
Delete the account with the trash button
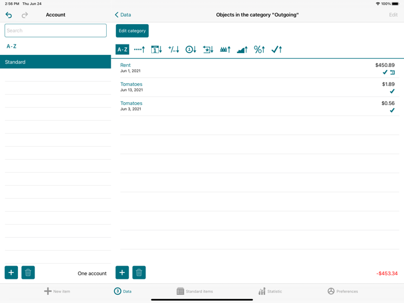(28, 272)
